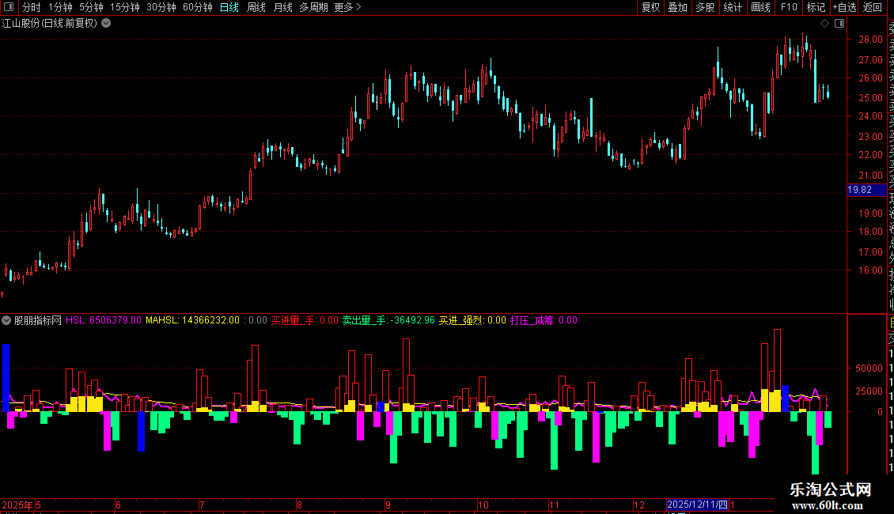This screenshot has width=894, height=514.
Task: Switch to 月线 monthly chart
Action: tap(282, 7)
